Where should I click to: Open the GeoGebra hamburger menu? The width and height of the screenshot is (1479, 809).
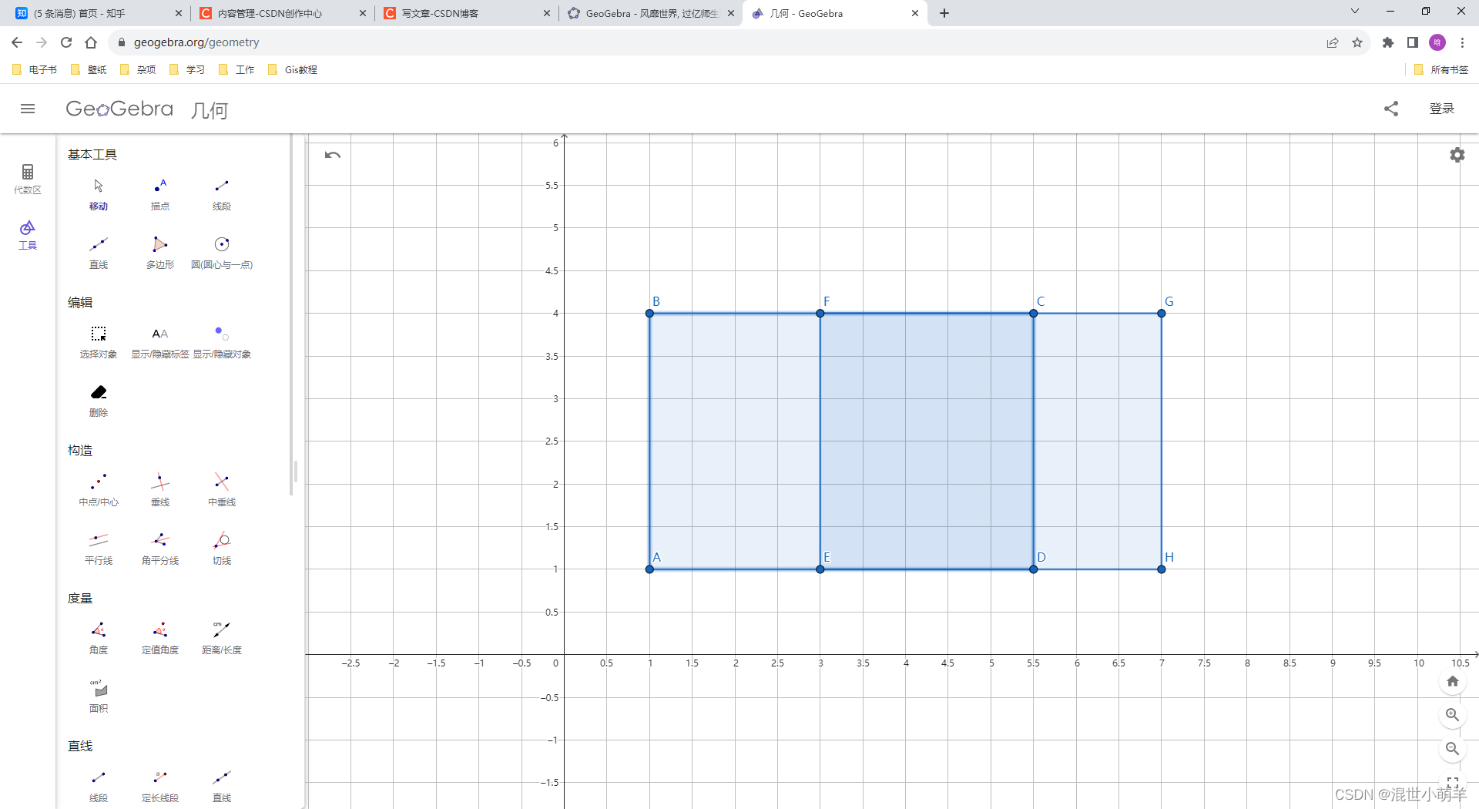(x=28, y=109)
